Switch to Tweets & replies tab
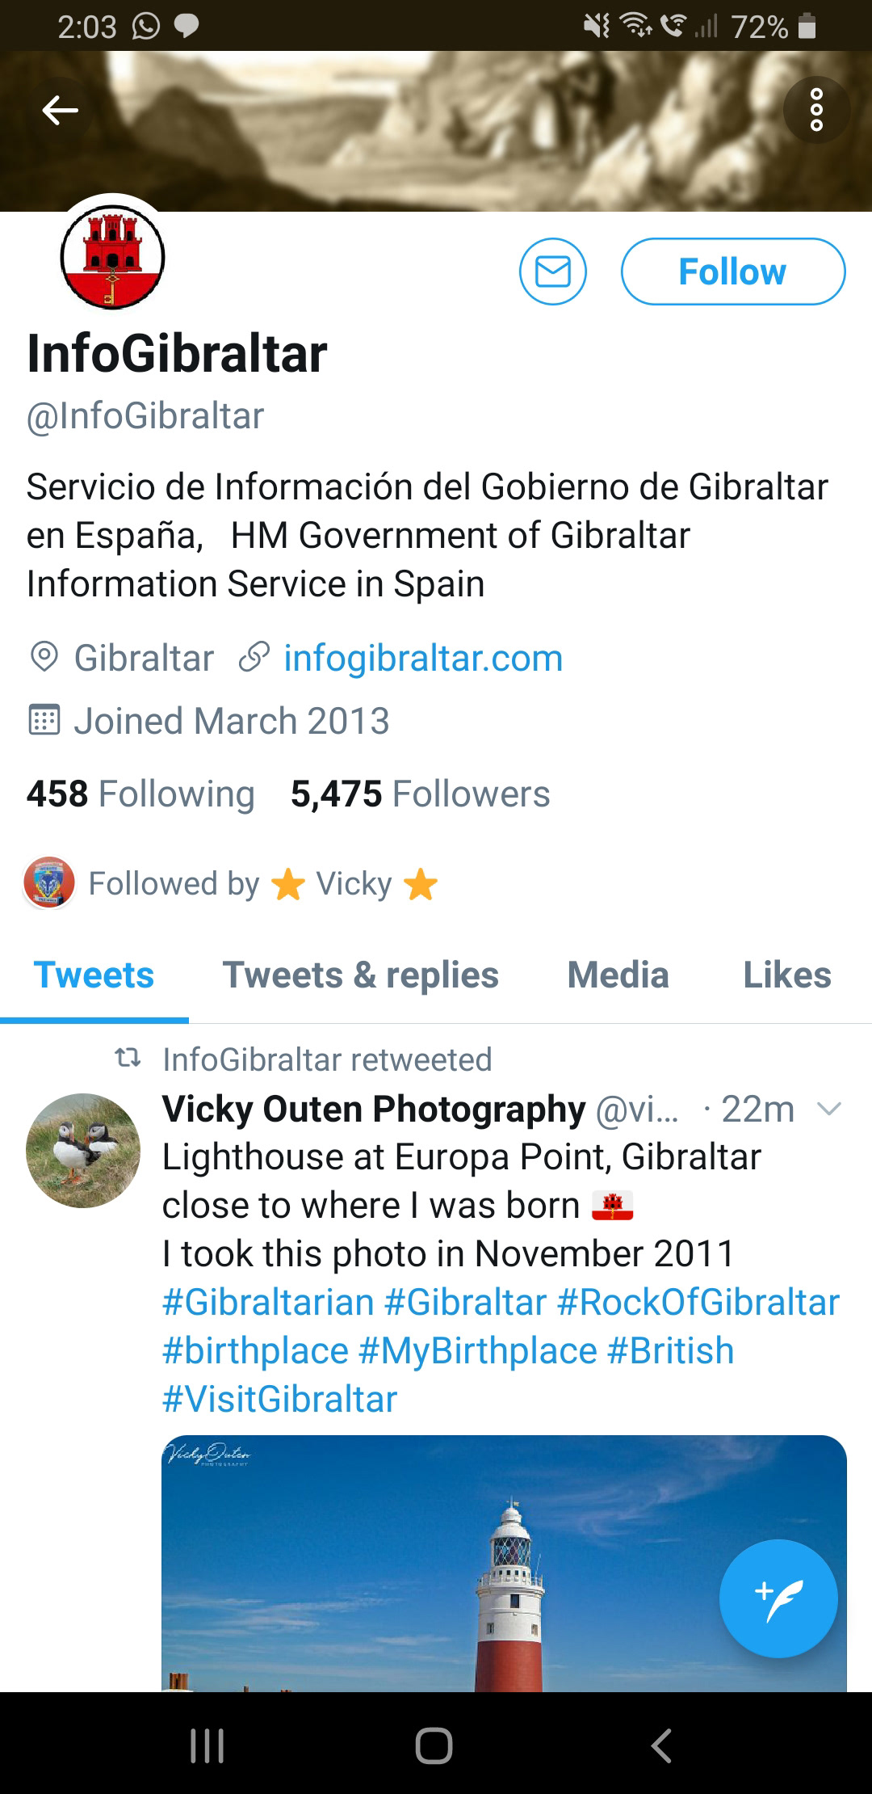Screen dimensions: 872x1794 [x=361, y=975]
